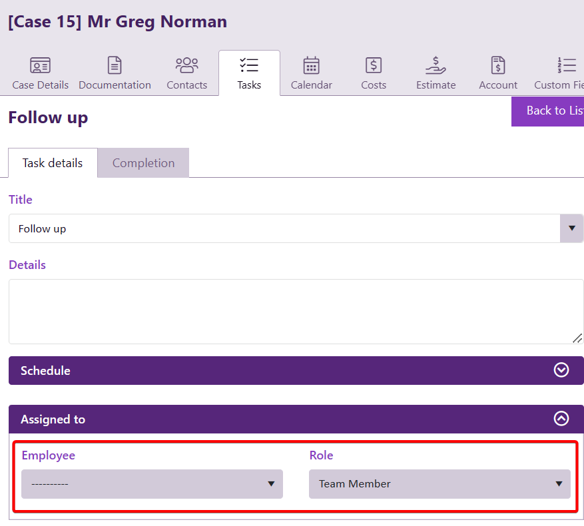This screenshot has width=584, height=526.
Task: Select the Tasks checklist icon
Action: click(249, 65)
